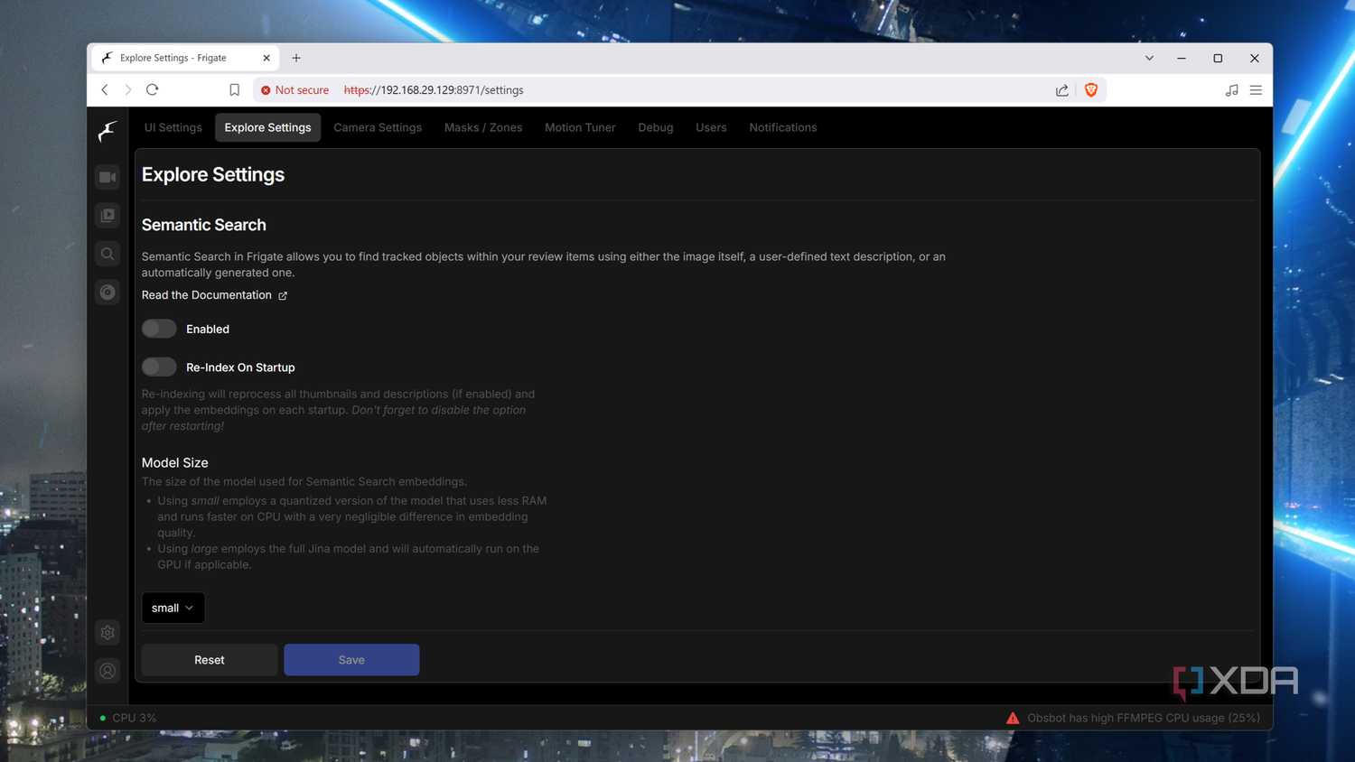The height and width of the screenshot is (762, 1355).
Task: Click the green CPU status dot
Action: pyautogui.click(x=103, y=718)
